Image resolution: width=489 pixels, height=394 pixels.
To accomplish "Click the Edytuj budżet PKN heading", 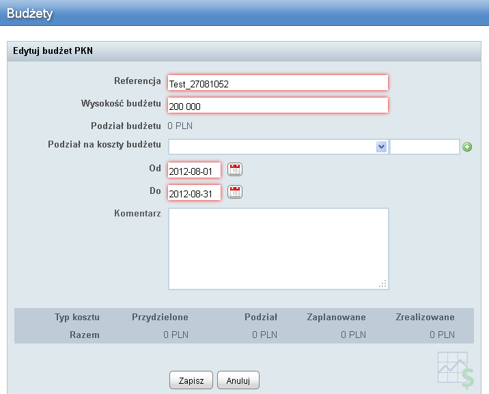I will 53,51.
